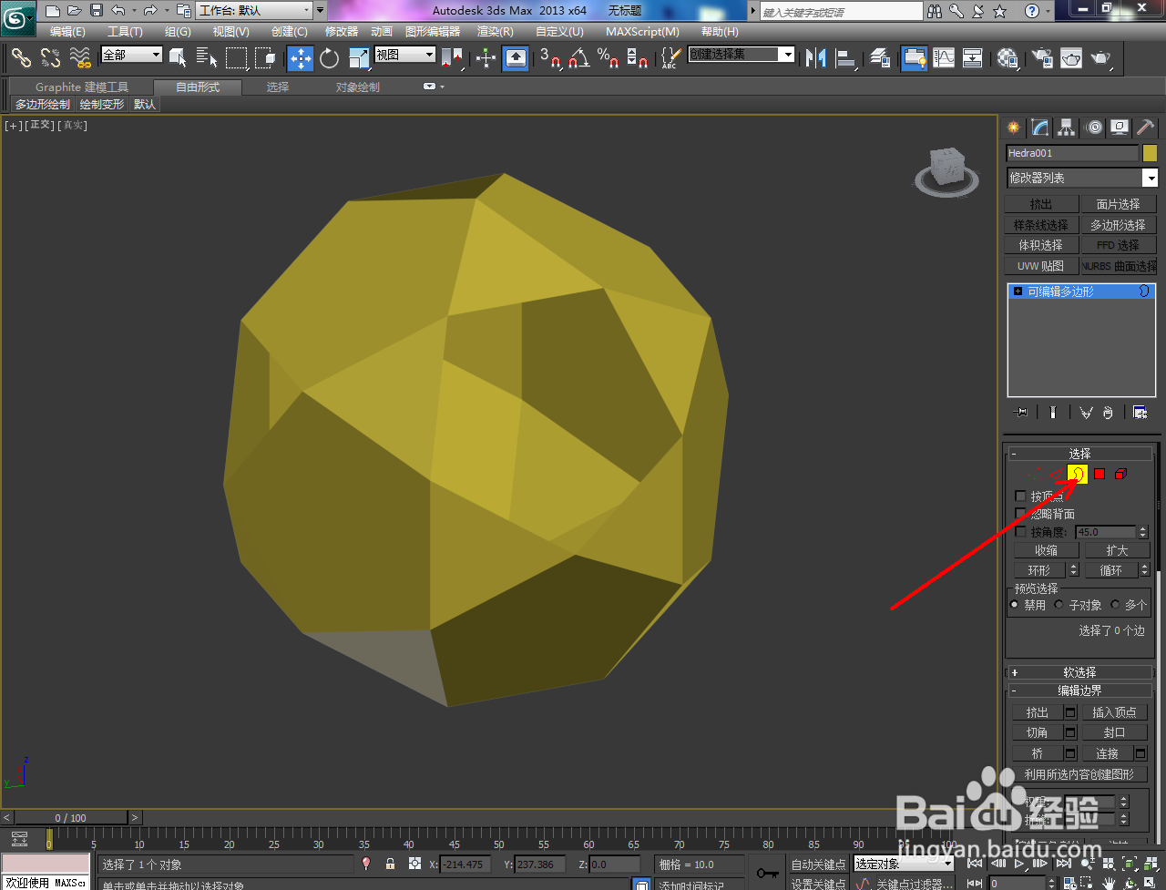Open the Curve Editor icon
The height and width of the screenshot is (890, 1166).
[944, 58]
